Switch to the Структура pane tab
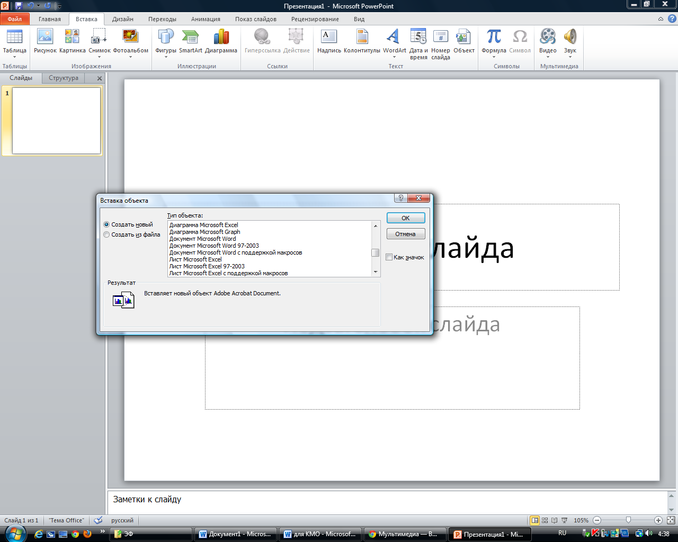 point(64,78)
